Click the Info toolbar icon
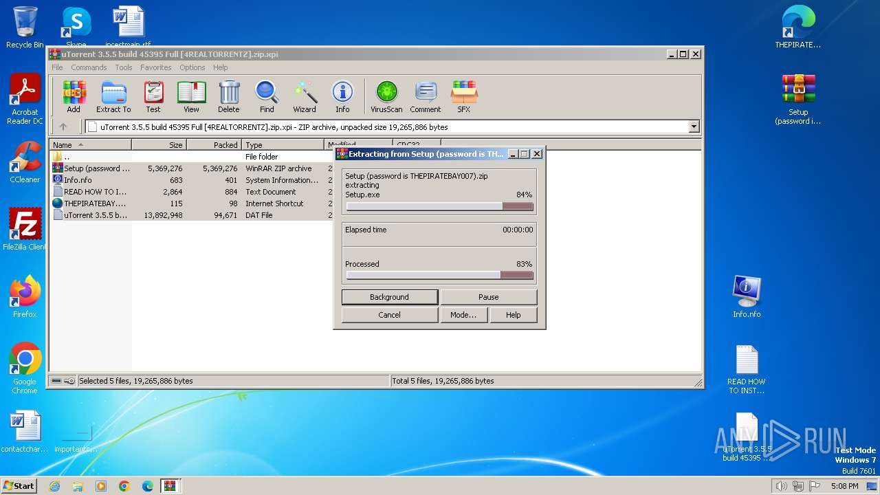This screenshot has height=495, width=880. tap(342, 96)
